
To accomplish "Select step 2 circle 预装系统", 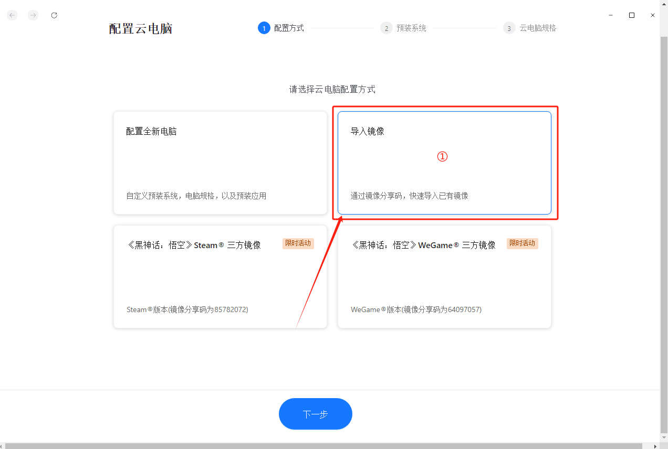I will [387, 28].
